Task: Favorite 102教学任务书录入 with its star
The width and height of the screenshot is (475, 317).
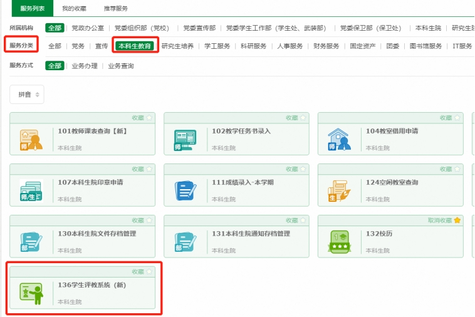Action: pos(303,118)
